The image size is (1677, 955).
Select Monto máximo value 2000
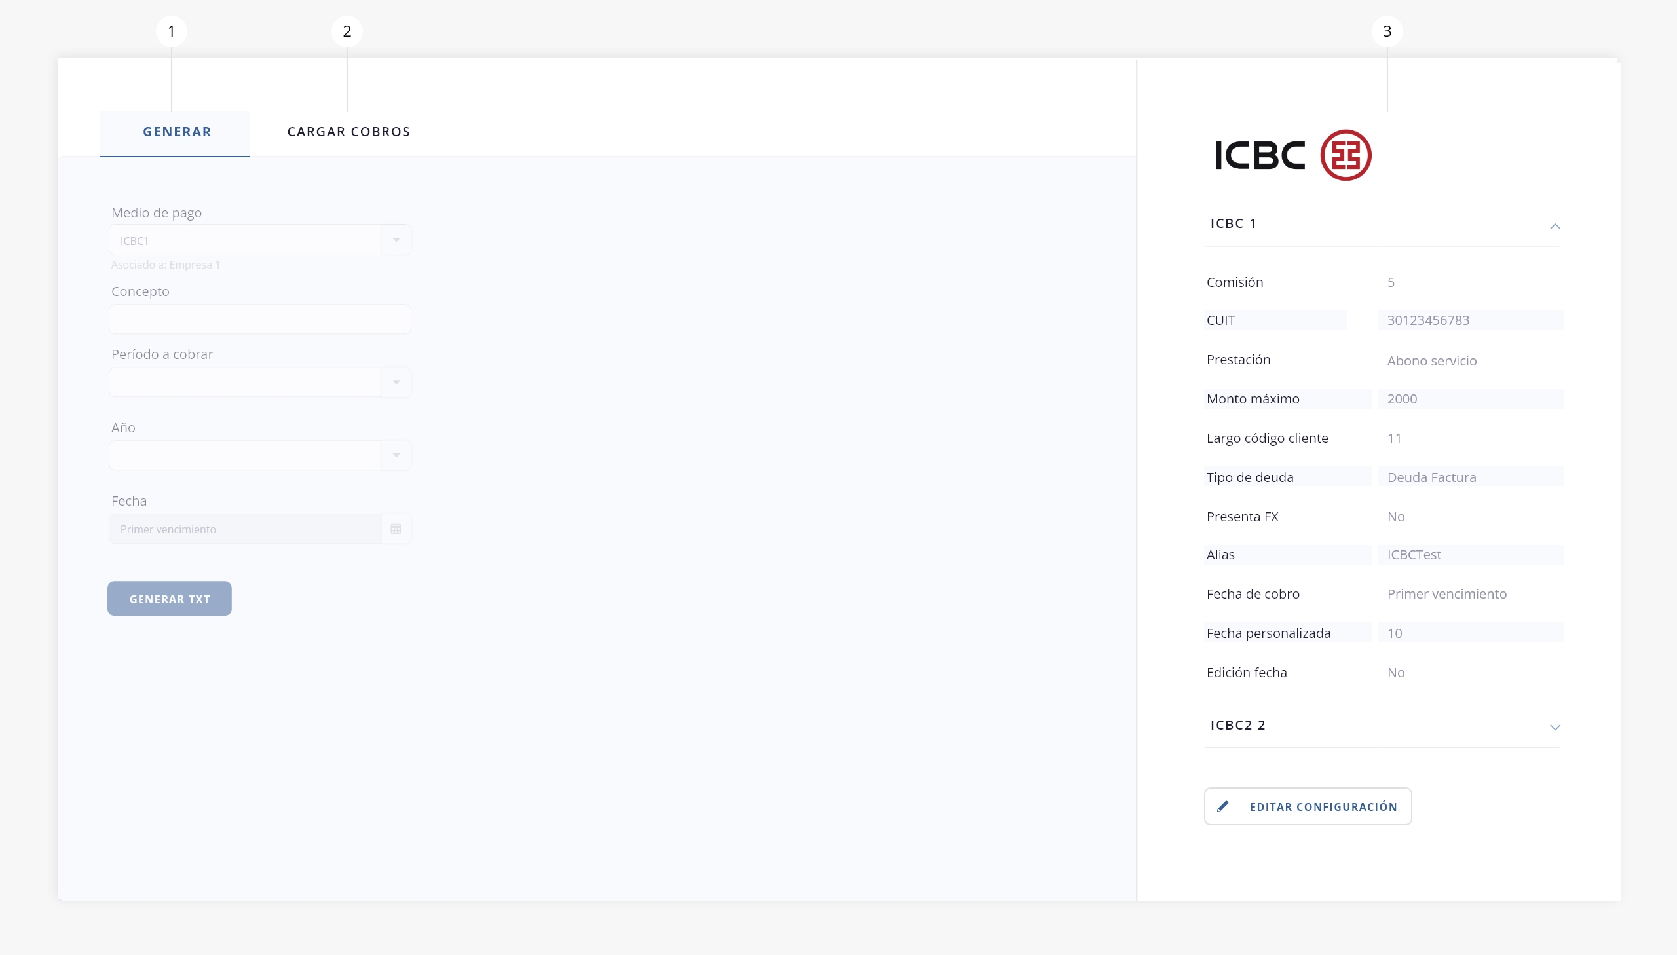(1403, 400)
